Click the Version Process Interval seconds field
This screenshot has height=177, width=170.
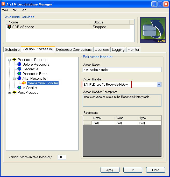[x=62, y=157]
